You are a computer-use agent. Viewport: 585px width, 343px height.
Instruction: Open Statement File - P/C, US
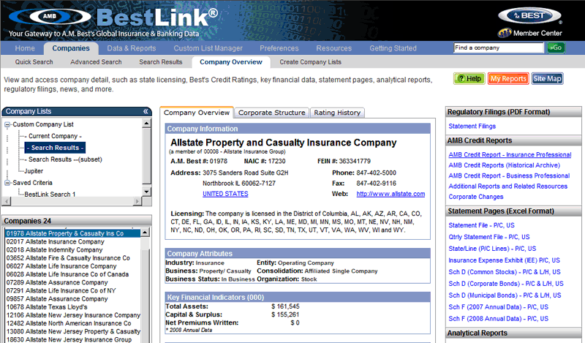(481, 225)
